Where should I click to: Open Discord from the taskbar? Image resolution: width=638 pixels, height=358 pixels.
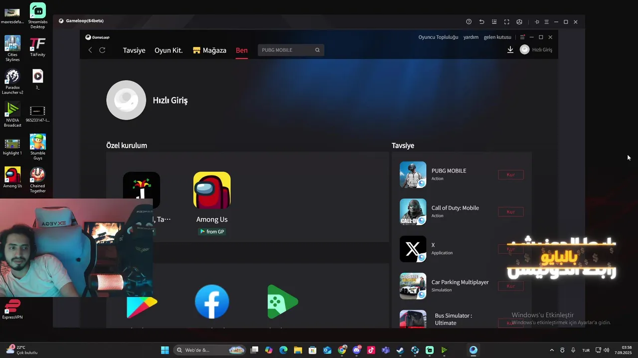click(x=356, y=350)
